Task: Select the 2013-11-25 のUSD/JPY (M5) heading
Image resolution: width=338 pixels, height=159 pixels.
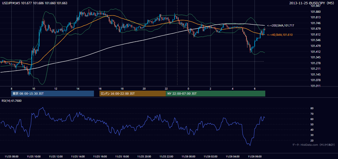Action: click(x=312, y=3)
